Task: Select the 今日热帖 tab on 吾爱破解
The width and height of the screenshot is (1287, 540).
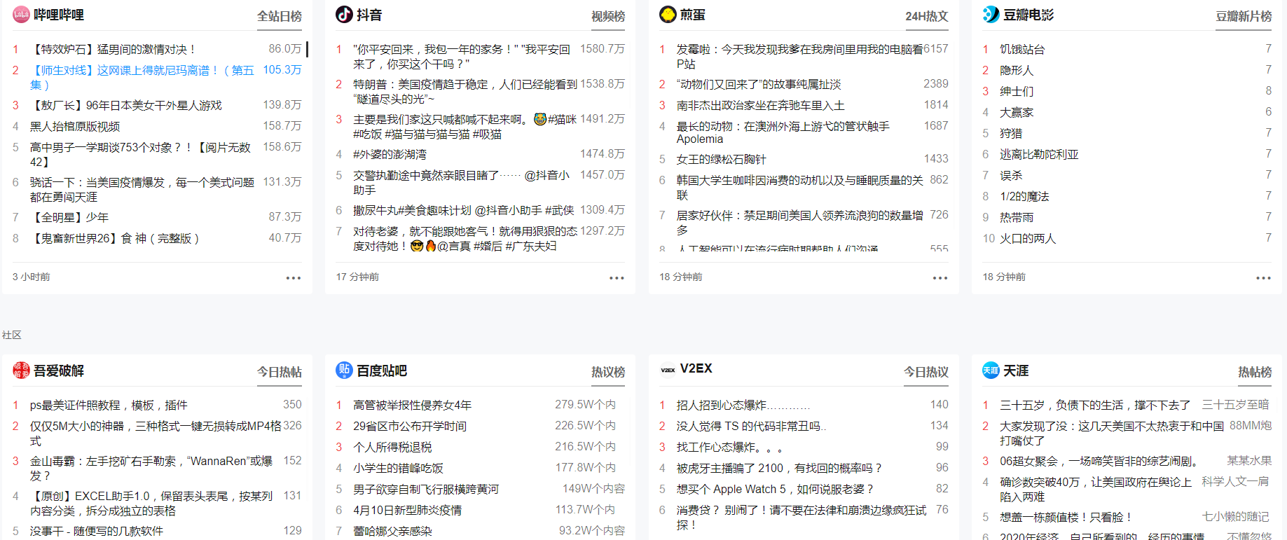Action: point(280,372)
